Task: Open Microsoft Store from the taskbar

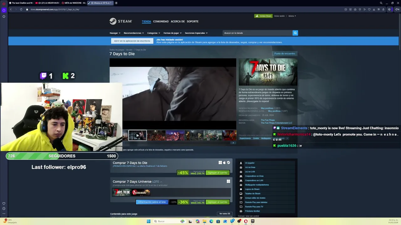Action: pos(218,221)
